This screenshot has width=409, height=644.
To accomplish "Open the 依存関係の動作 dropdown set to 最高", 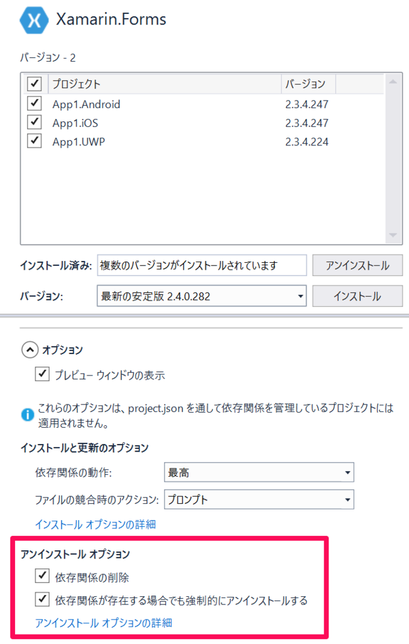I will [259, 472].
